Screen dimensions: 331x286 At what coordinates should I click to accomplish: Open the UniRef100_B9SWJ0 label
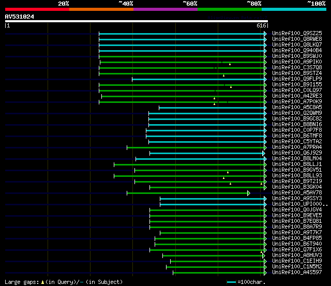(x=297, y=56)
